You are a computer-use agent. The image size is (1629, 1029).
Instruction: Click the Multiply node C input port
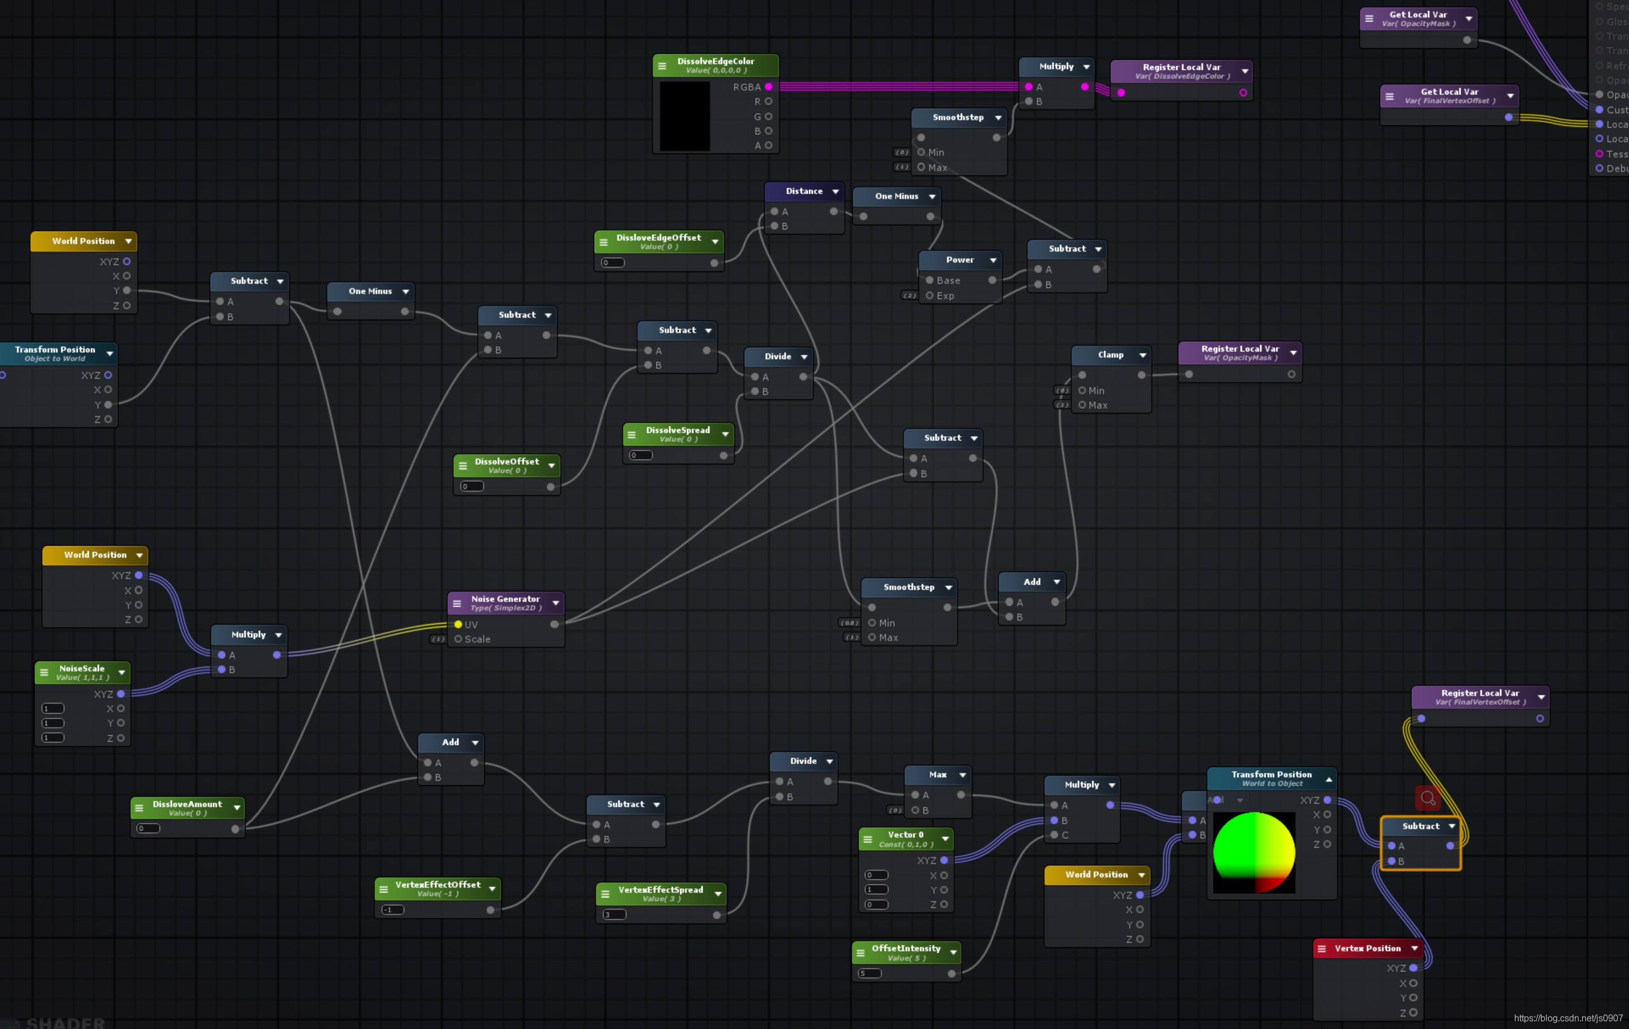(x=1054, y=835)
